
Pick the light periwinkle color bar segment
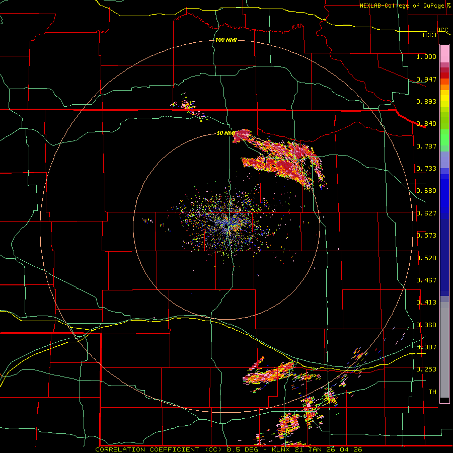[x=444, y=160]
